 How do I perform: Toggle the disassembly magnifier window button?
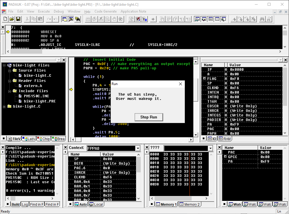[224, 19]
